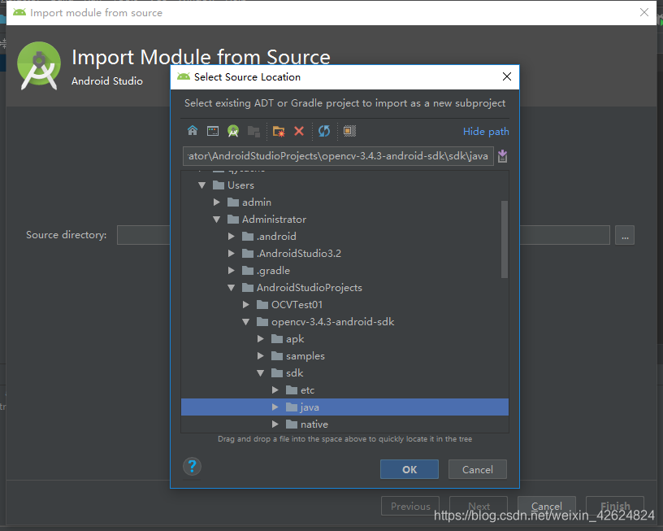
Task: Collapse the sdk folder
Action: (261, 373)
